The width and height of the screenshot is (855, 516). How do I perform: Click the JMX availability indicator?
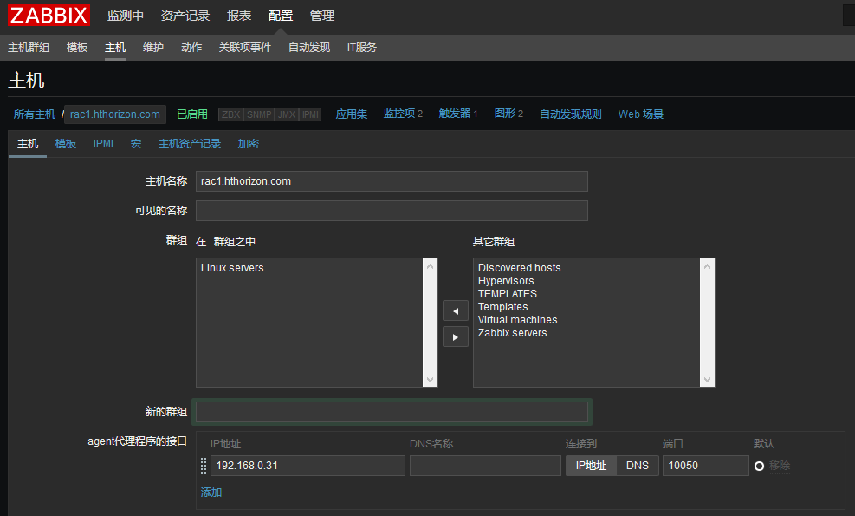tap(287, 114)
